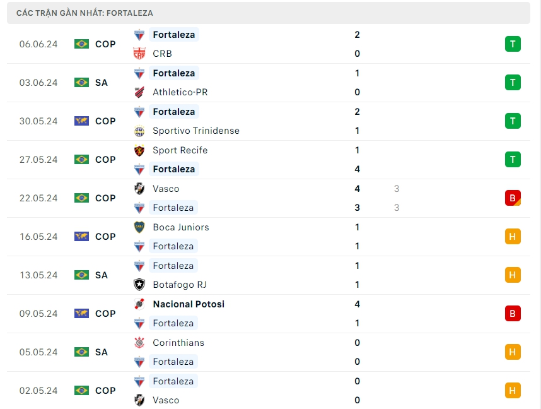Click green T result badge for CRB match
Viewport: 541px width, 409px height.
pos(513,44)
